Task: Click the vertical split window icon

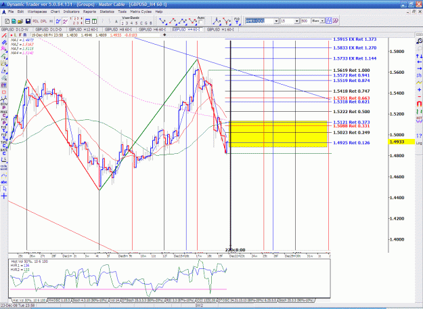Action: (x=95, y=21)
